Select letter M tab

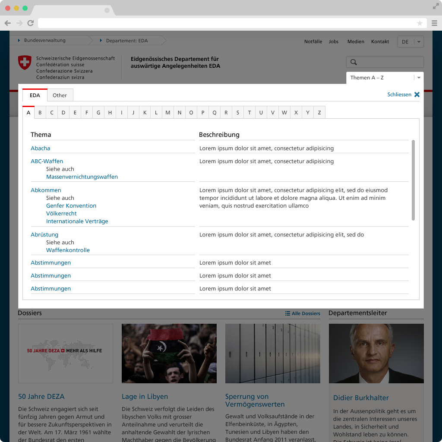[x=168, y=113]
